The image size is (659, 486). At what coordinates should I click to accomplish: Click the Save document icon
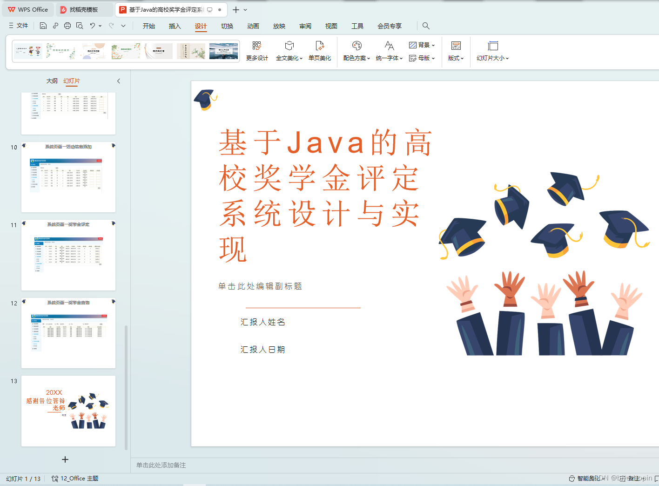click(x=43, y=26)
